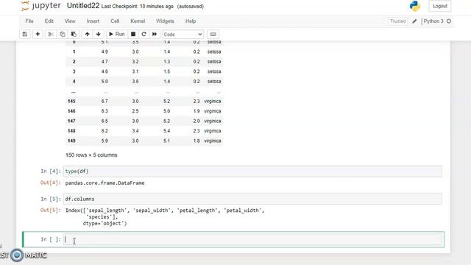
Task: Paste cells below icon
Action: (74, 35)
